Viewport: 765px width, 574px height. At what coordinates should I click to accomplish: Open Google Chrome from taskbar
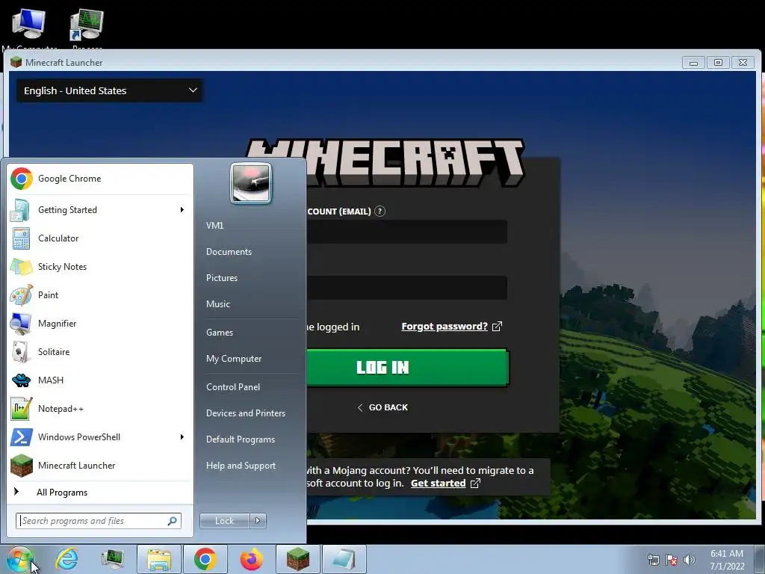coord(205,559)
